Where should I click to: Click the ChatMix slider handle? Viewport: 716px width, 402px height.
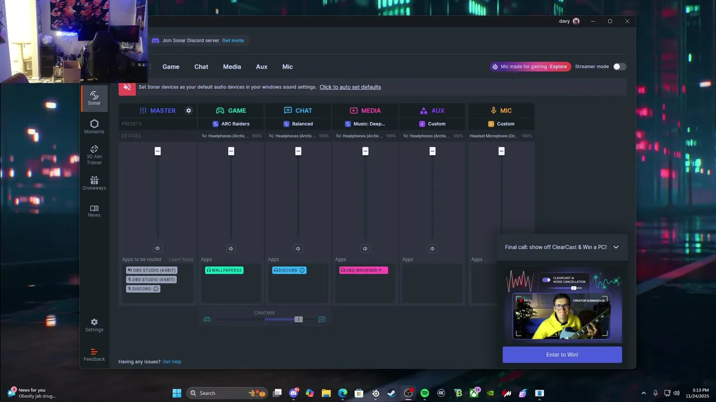tap(299, 319)
